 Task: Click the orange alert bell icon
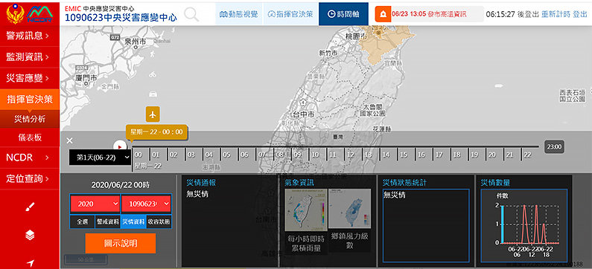383,14
